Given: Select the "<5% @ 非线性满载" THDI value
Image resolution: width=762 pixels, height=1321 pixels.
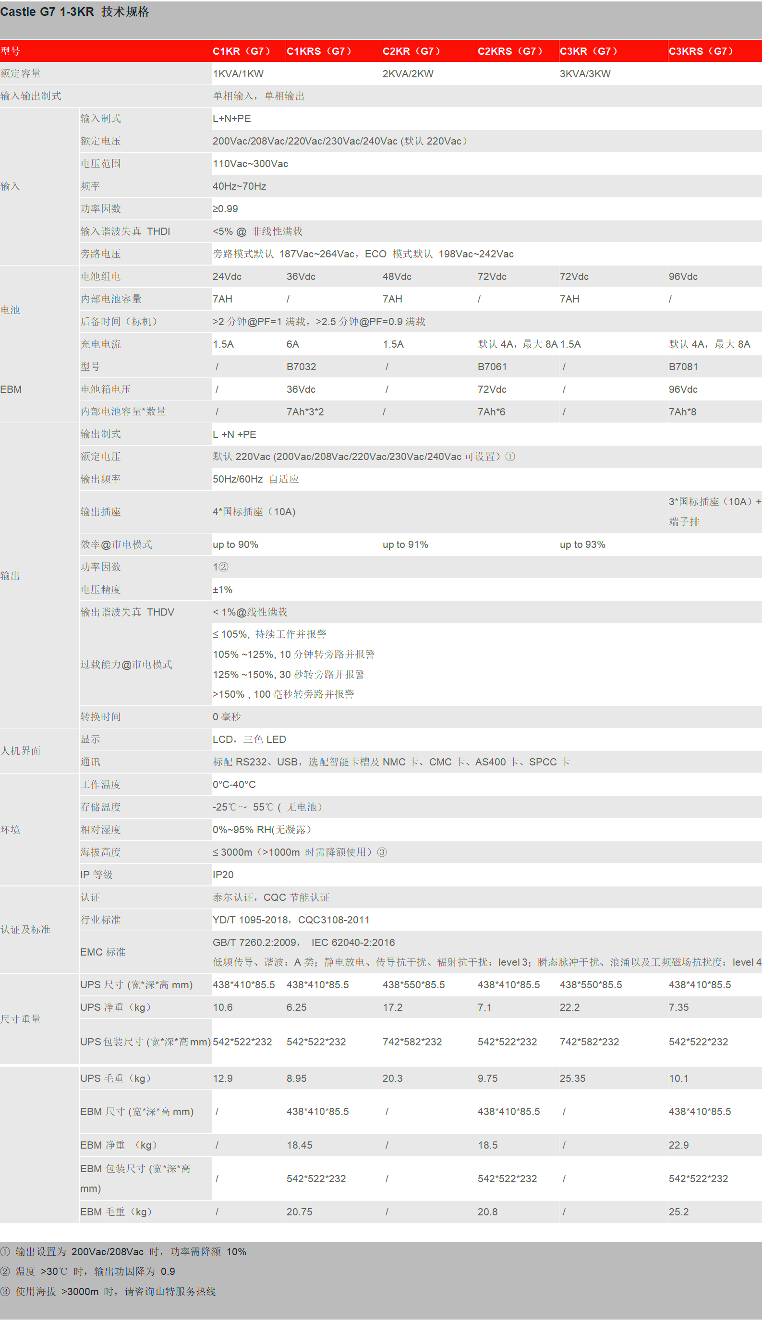Looking at the screenshot, I should [257, 231].
